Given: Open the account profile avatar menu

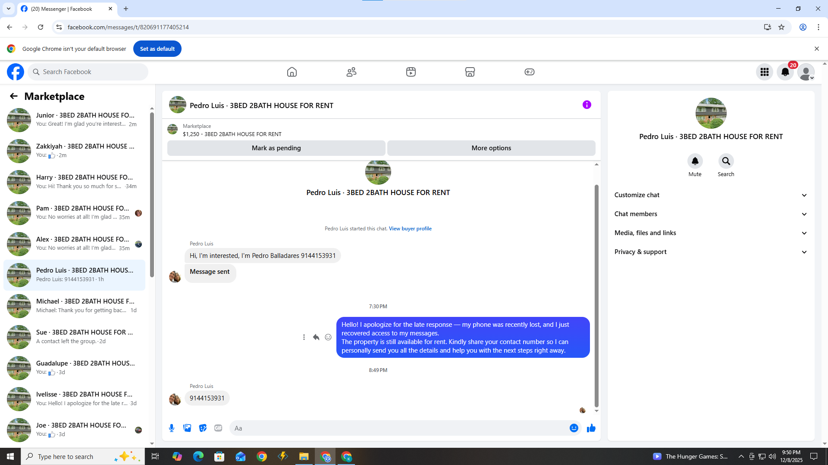Looking at the screenshot, I should click(806, 72).
